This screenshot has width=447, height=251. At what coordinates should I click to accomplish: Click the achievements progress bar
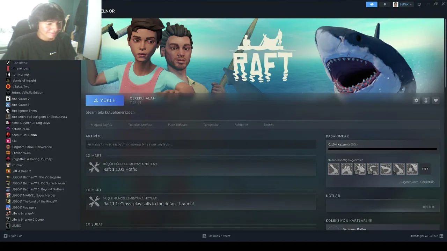(383, 149)
